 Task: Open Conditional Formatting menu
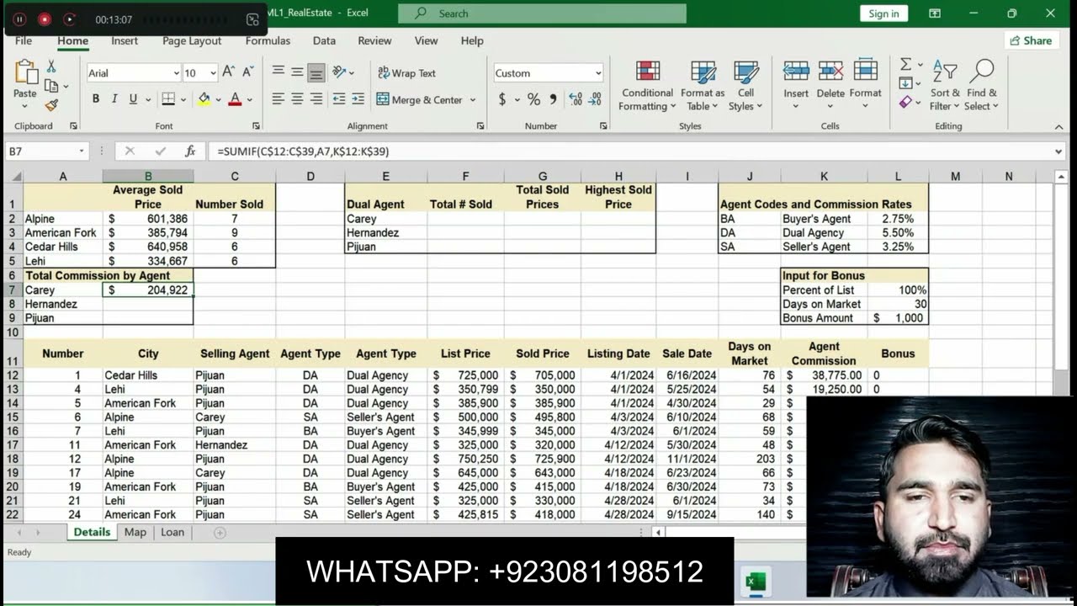click(x=647, y=86)
